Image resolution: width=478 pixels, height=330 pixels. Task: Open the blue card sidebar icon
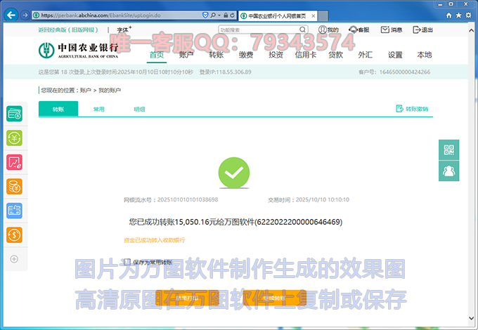pos(14,211)
